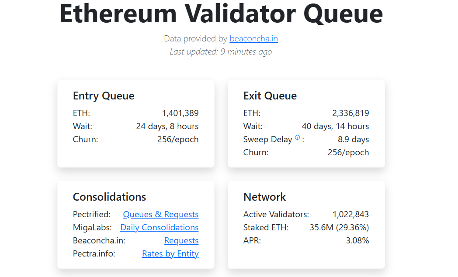Click the Entry Queue ETH value 1,401,389

(180, 113)
